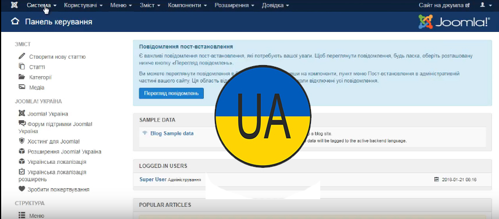Image resolution: width=499 pixels, height=219 pixels.
Task: Open the Українська локалізація link
Action: coord(56,162)
